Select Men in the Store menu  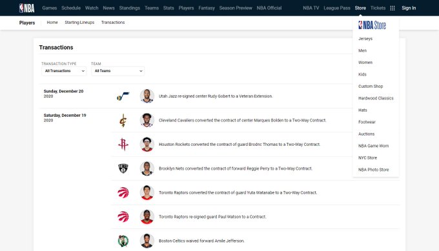click(363, 50)
